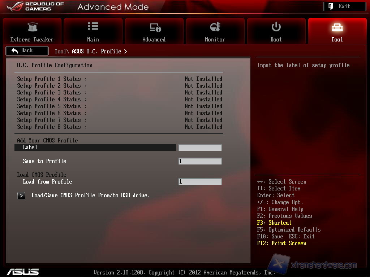Click the Exit door icon
The image size is (370, 277).
(x=331, y=6)
